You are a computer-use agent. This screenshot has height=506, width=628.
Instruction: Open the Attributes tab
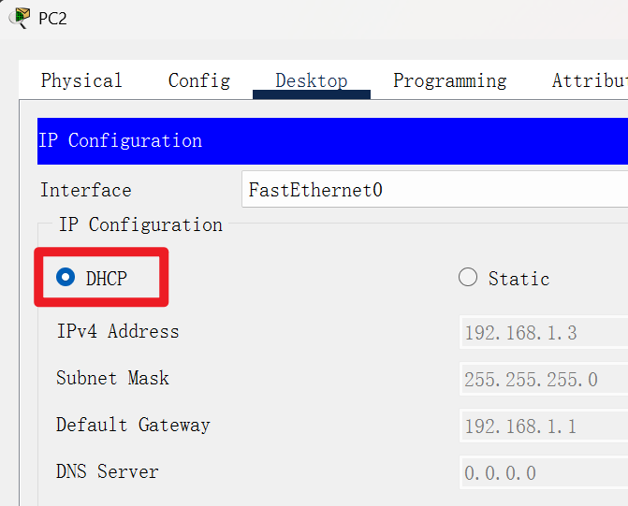tap(589, 80)
